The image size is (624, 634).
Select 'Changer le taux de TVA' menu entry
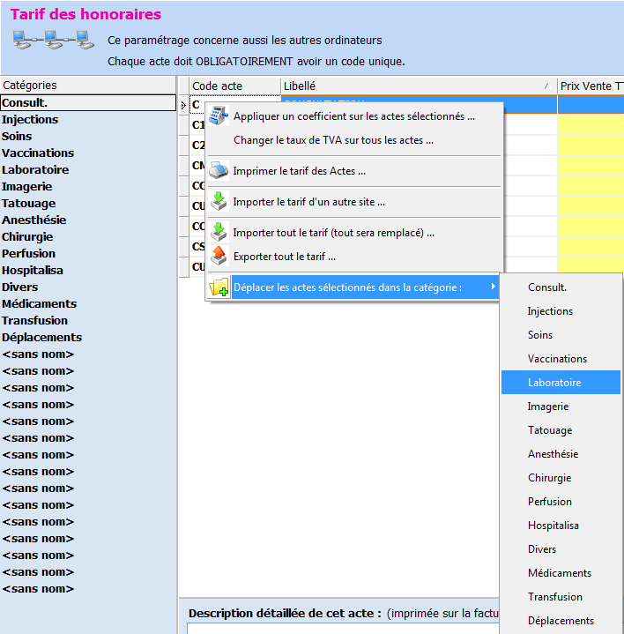point(333,140)
